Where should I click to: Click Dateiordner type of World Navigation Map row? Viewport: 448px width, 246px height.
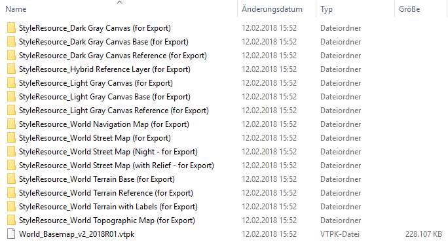(341, 124)
